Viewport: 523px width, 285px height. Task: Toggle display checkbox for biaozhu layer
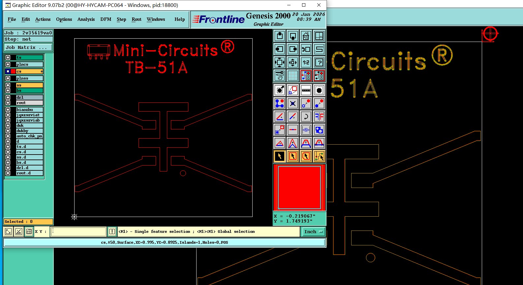click(8, 110)
